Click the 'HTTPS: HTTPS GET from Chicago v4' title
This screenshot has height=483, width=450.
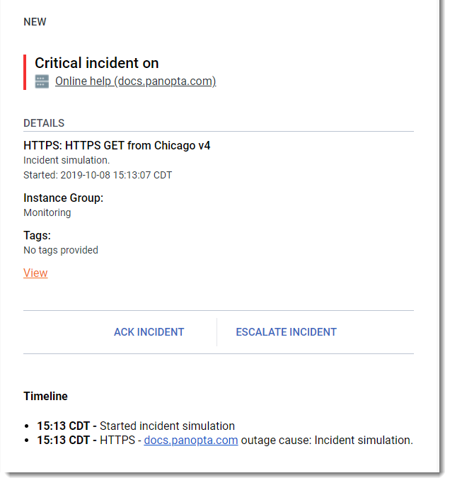point(117,146)
